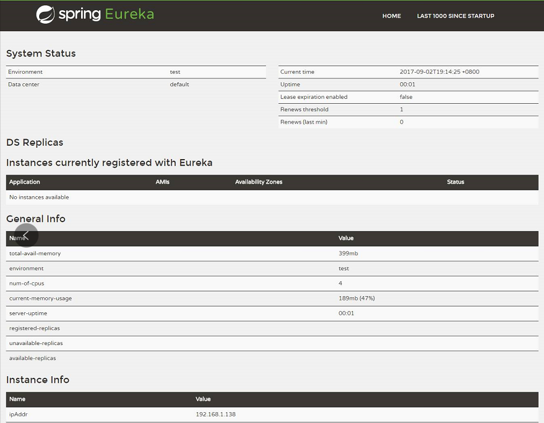Click the Status column header
Image resolution: width=544 pixels, height=423 pixels.
click(x=455, y=182)
